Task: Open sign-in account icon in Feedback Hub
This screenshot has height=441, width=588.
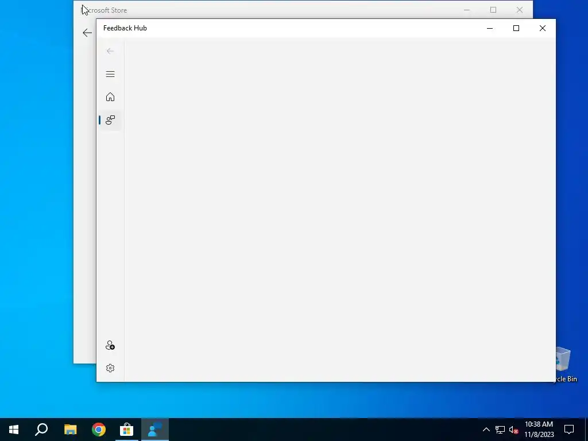Action: (x=110, y=345)
